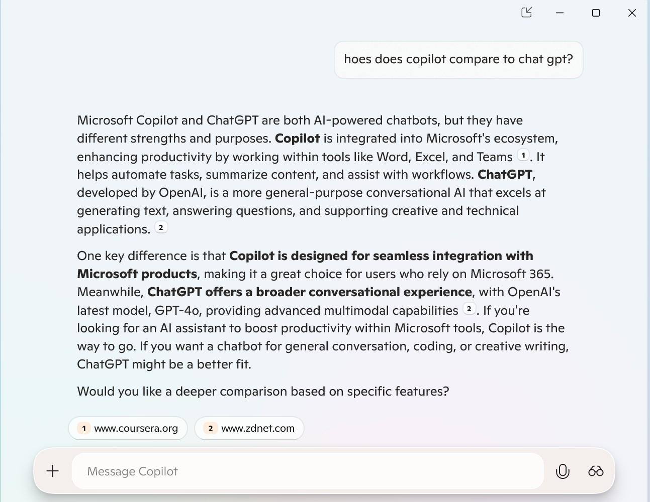Click the paragraph describing key differences
This screenshot has height=502, width=650.
(322, 309)
